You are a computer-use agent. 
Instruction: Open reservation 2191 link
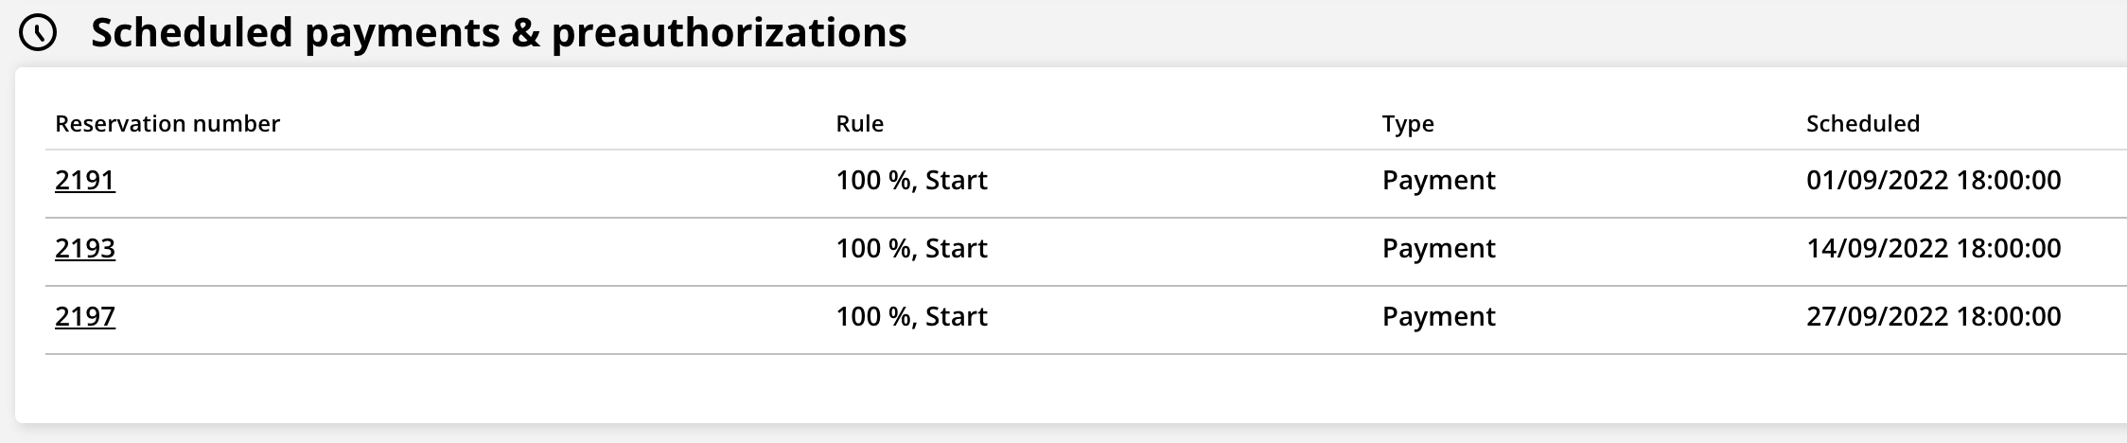pyautogui.click(x=85, y=181)
